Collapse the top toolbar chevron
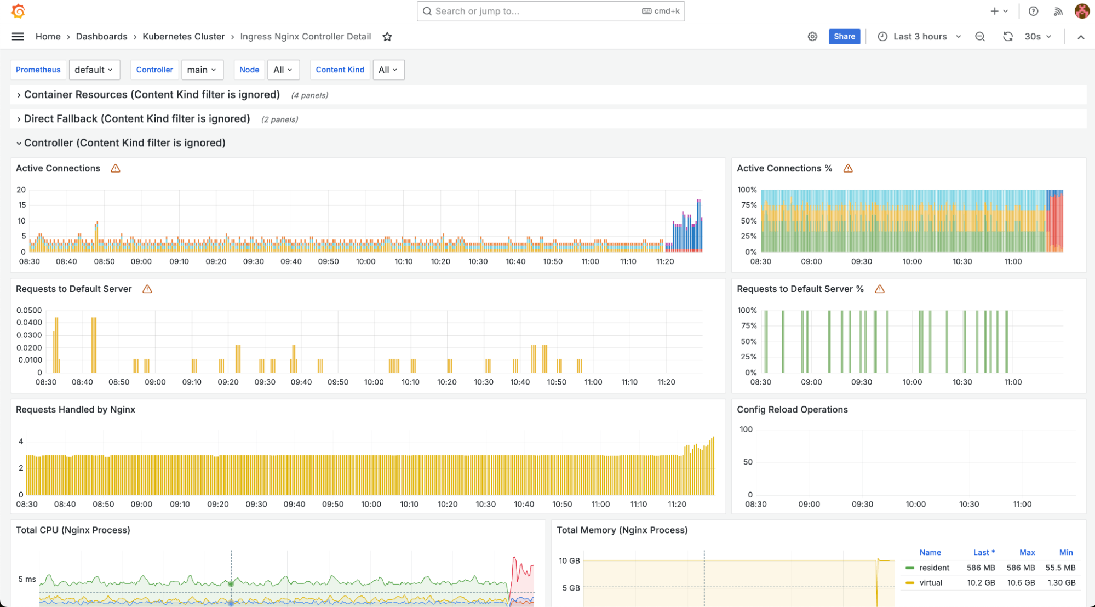 tap(1080, 37)
